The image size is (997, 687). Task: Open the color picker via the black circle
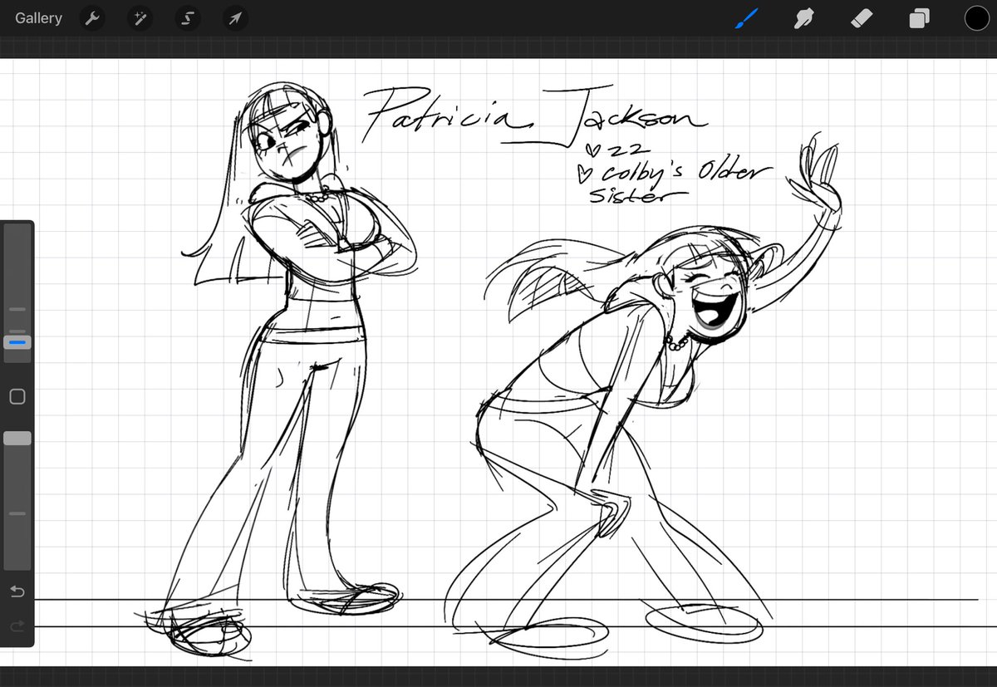(x=977, y=17)
